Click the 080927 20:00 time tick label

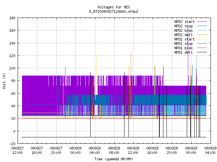(x=56, y=151)
